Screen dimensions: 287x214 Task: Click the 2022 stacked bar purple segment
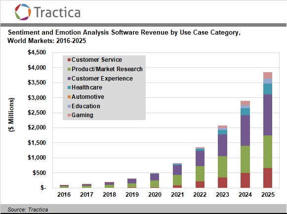click(x=200, y=159)
